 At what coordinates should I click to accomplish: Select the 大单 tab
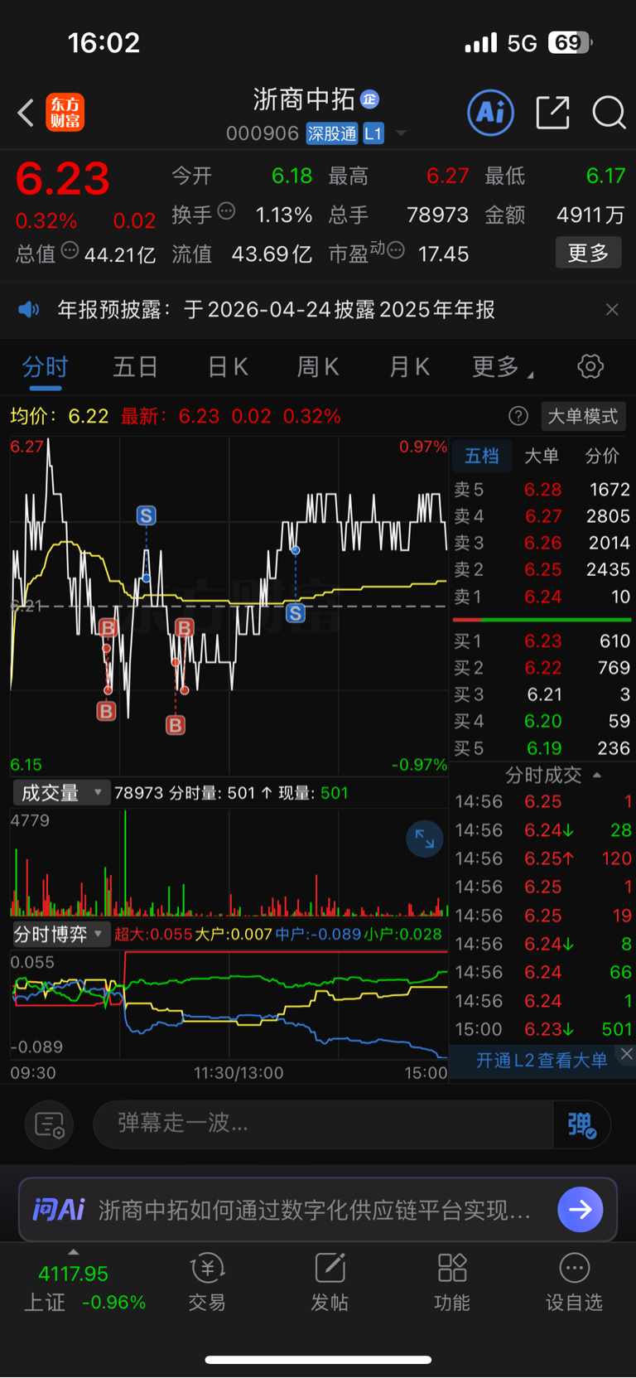[542, 456]
